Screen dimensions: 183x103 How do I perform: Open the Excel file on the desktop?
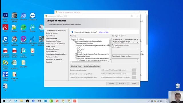click(14, 63)
